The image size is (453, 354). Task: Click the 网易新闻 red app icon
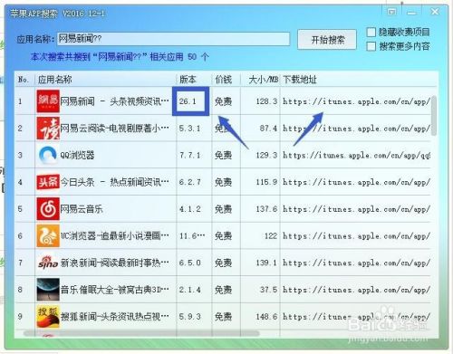coord(48,101)
